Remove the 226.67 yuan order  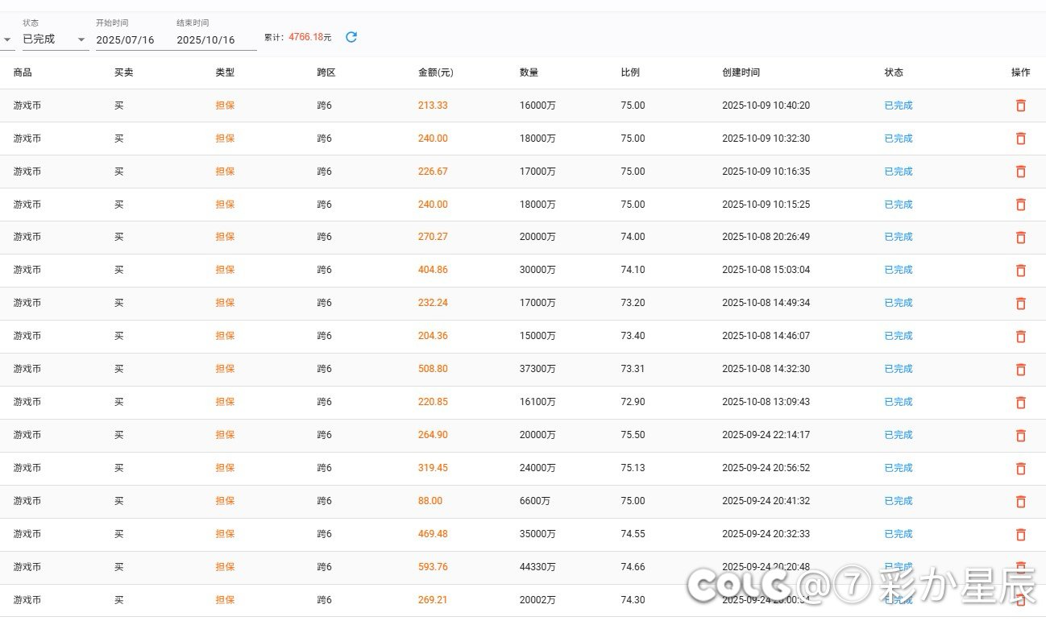click(x=1020, y=172)
